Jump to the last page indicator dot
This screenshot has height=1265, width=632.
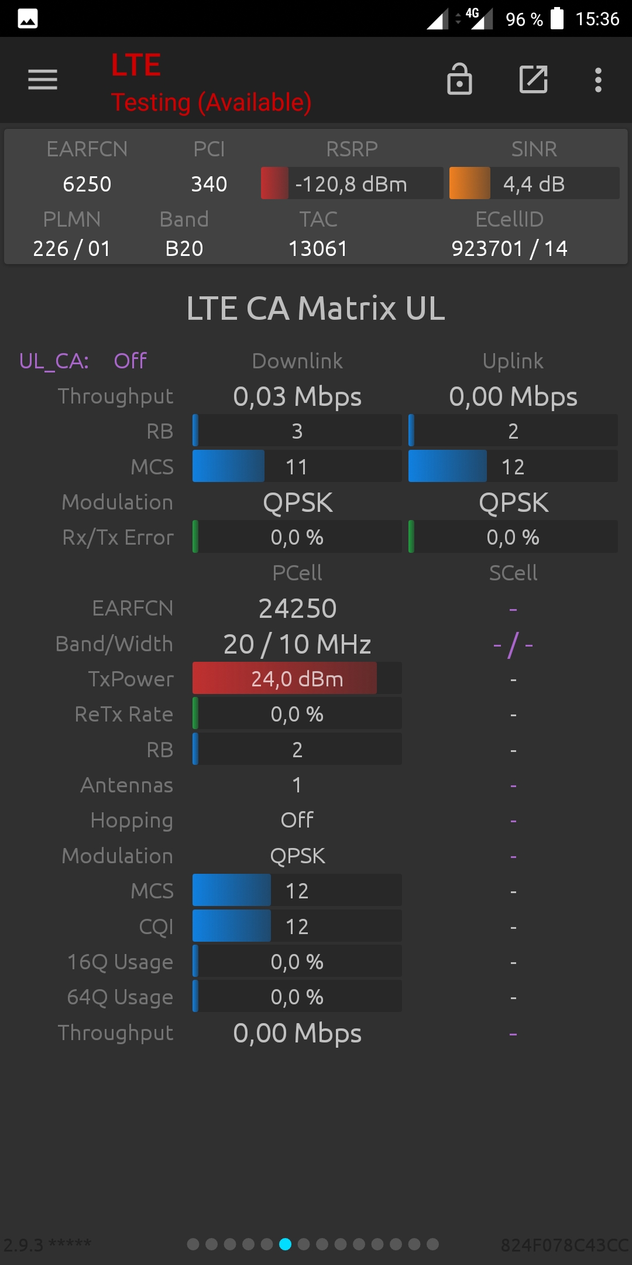(x=432, y=1244)
